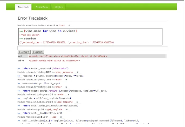Expand the mako.lookup:110 __load frame

coord(61,117)
